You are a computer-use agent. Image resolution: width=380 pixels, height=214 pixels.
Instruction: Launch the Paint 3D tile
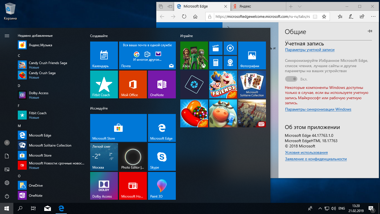162,186
